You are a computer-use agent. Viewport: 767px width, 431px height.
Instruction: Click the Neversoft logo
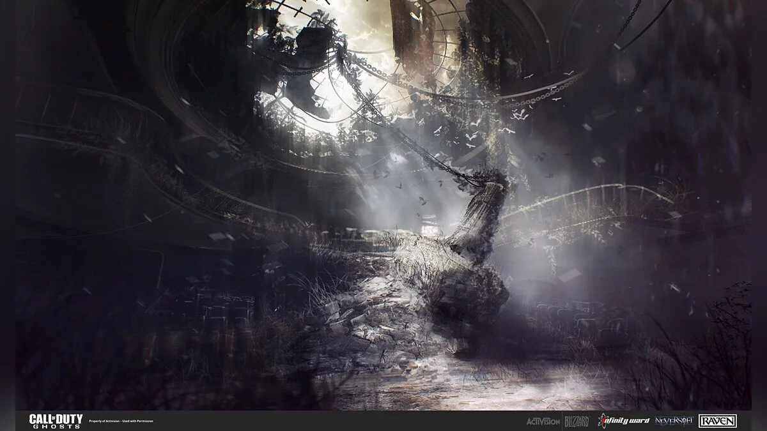(674, 421)
